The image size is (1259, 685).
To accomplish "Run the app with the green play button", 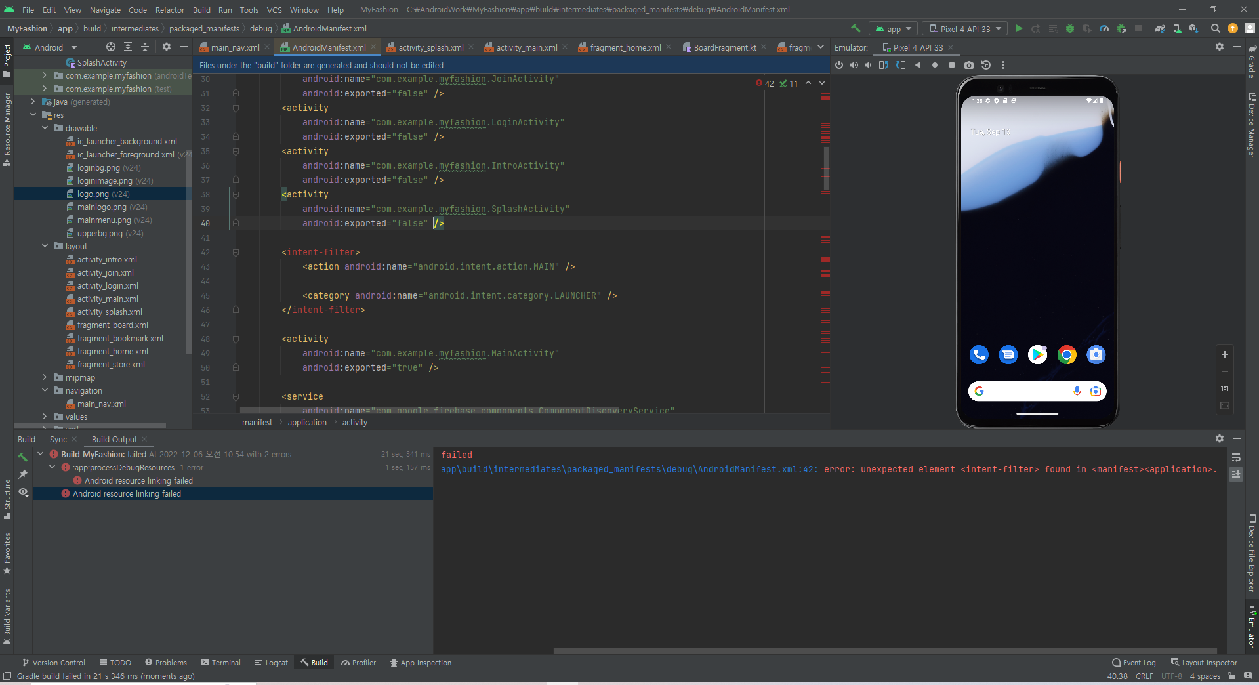I will (1019, 29).
